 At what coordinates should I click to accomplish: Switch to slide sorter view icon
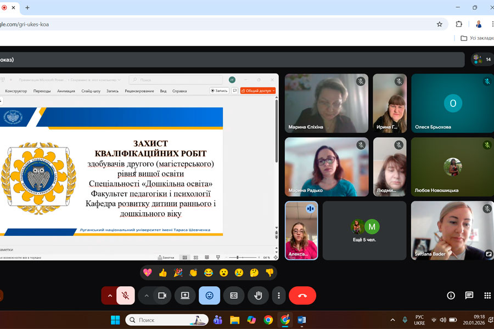coord(196,258)
